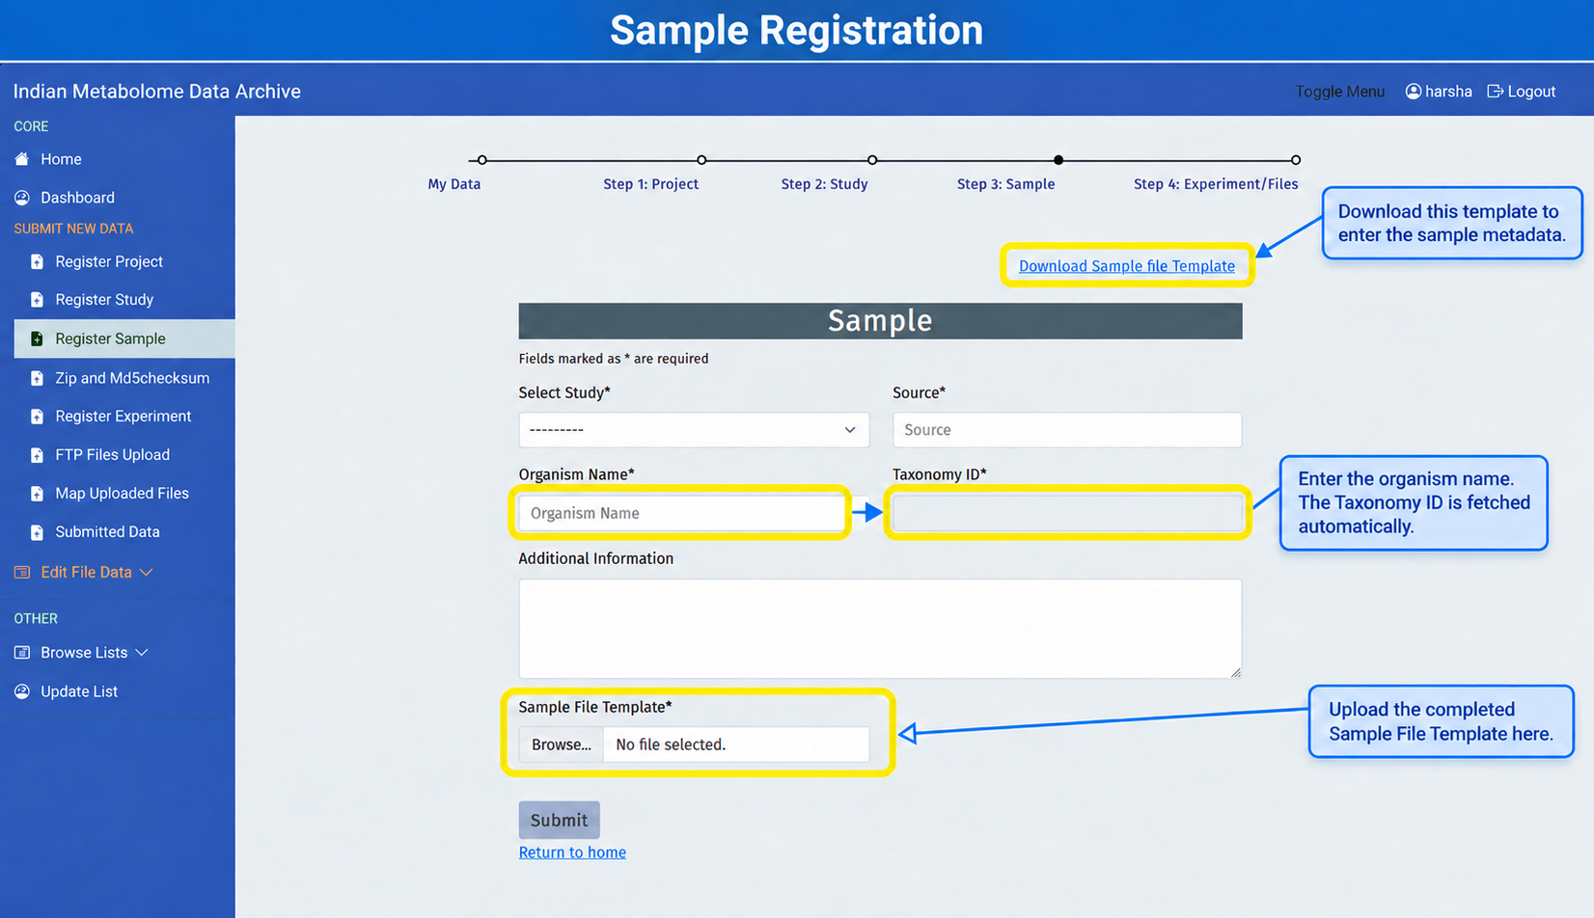1594x918 pixels.
Task: Click the Additional Information text area
Action: coord(880,629)
